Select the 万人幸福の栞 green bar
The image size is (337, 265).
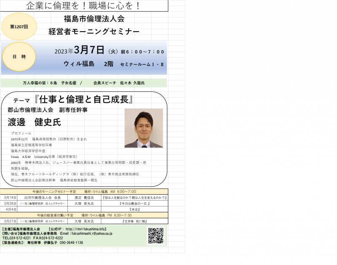click(x=83, y=83)
